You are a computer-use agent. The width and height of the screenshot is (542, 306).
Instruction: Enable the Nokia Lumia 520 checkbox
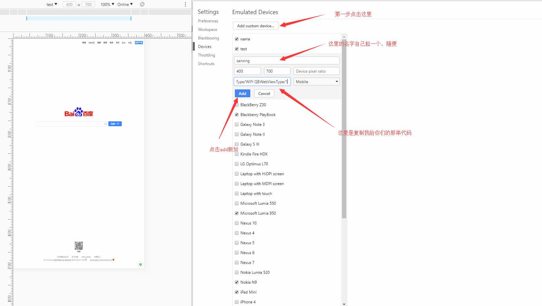coord(237,272)
